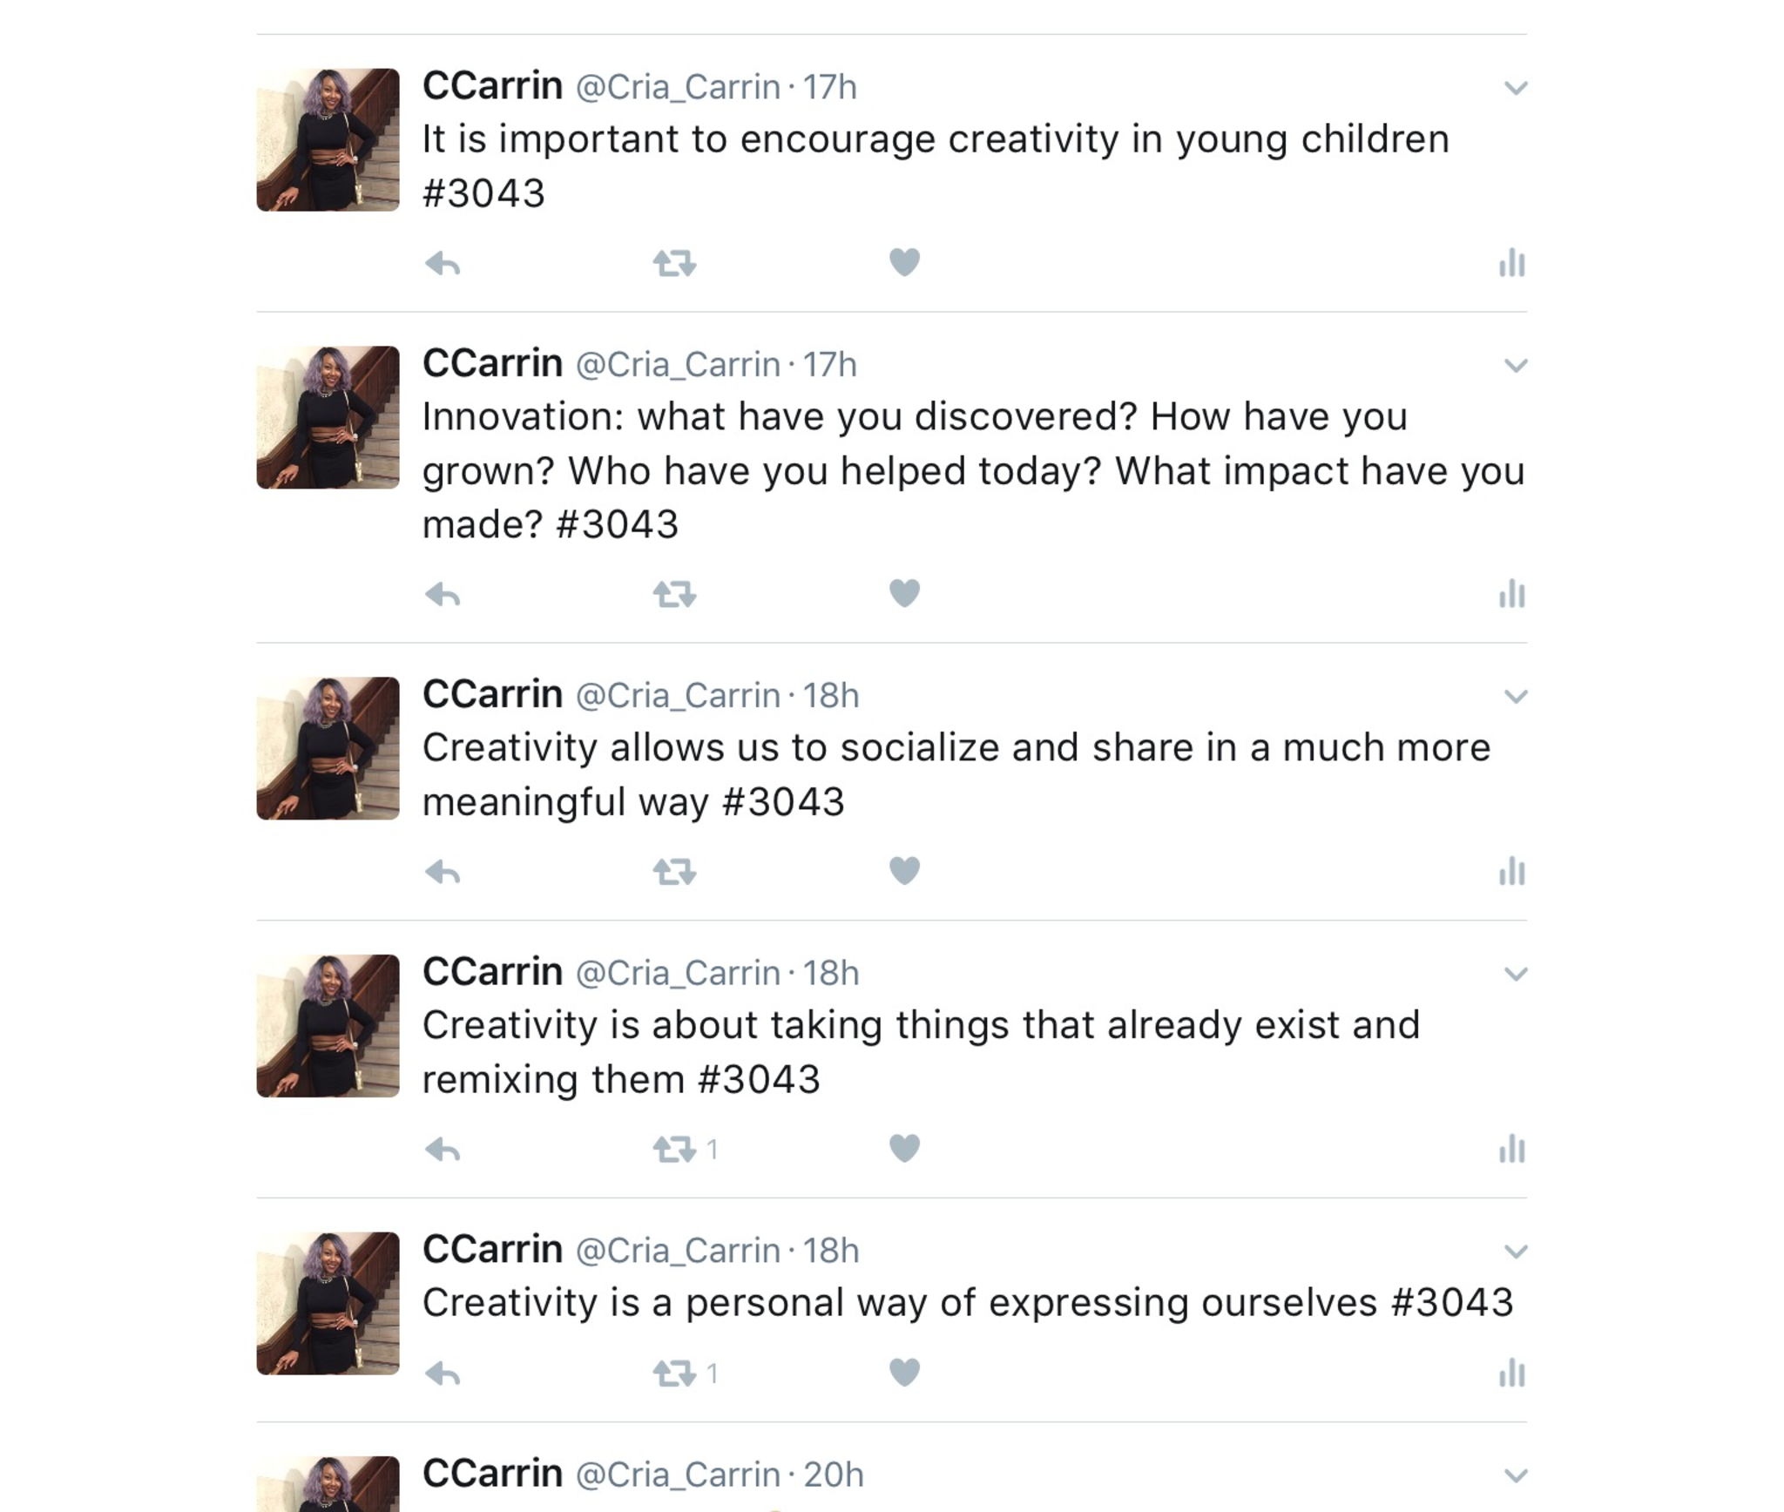
Task: View analytics for the remixing tweet
Action: (1511, 1150)
